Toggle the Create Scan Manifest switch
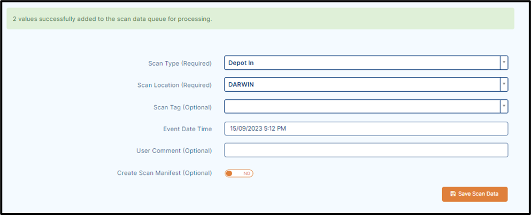This screenshot has height=215, width=531. click(x=238, y=173)
